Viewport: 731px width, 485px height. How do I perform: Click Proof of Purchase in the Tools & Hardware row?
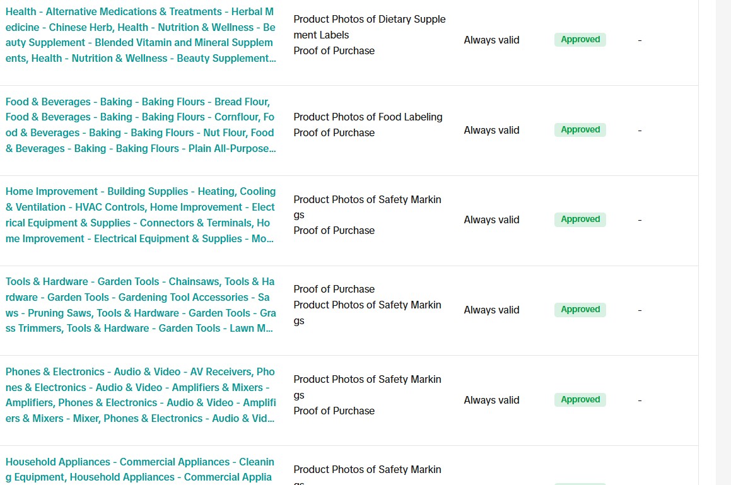334,289
